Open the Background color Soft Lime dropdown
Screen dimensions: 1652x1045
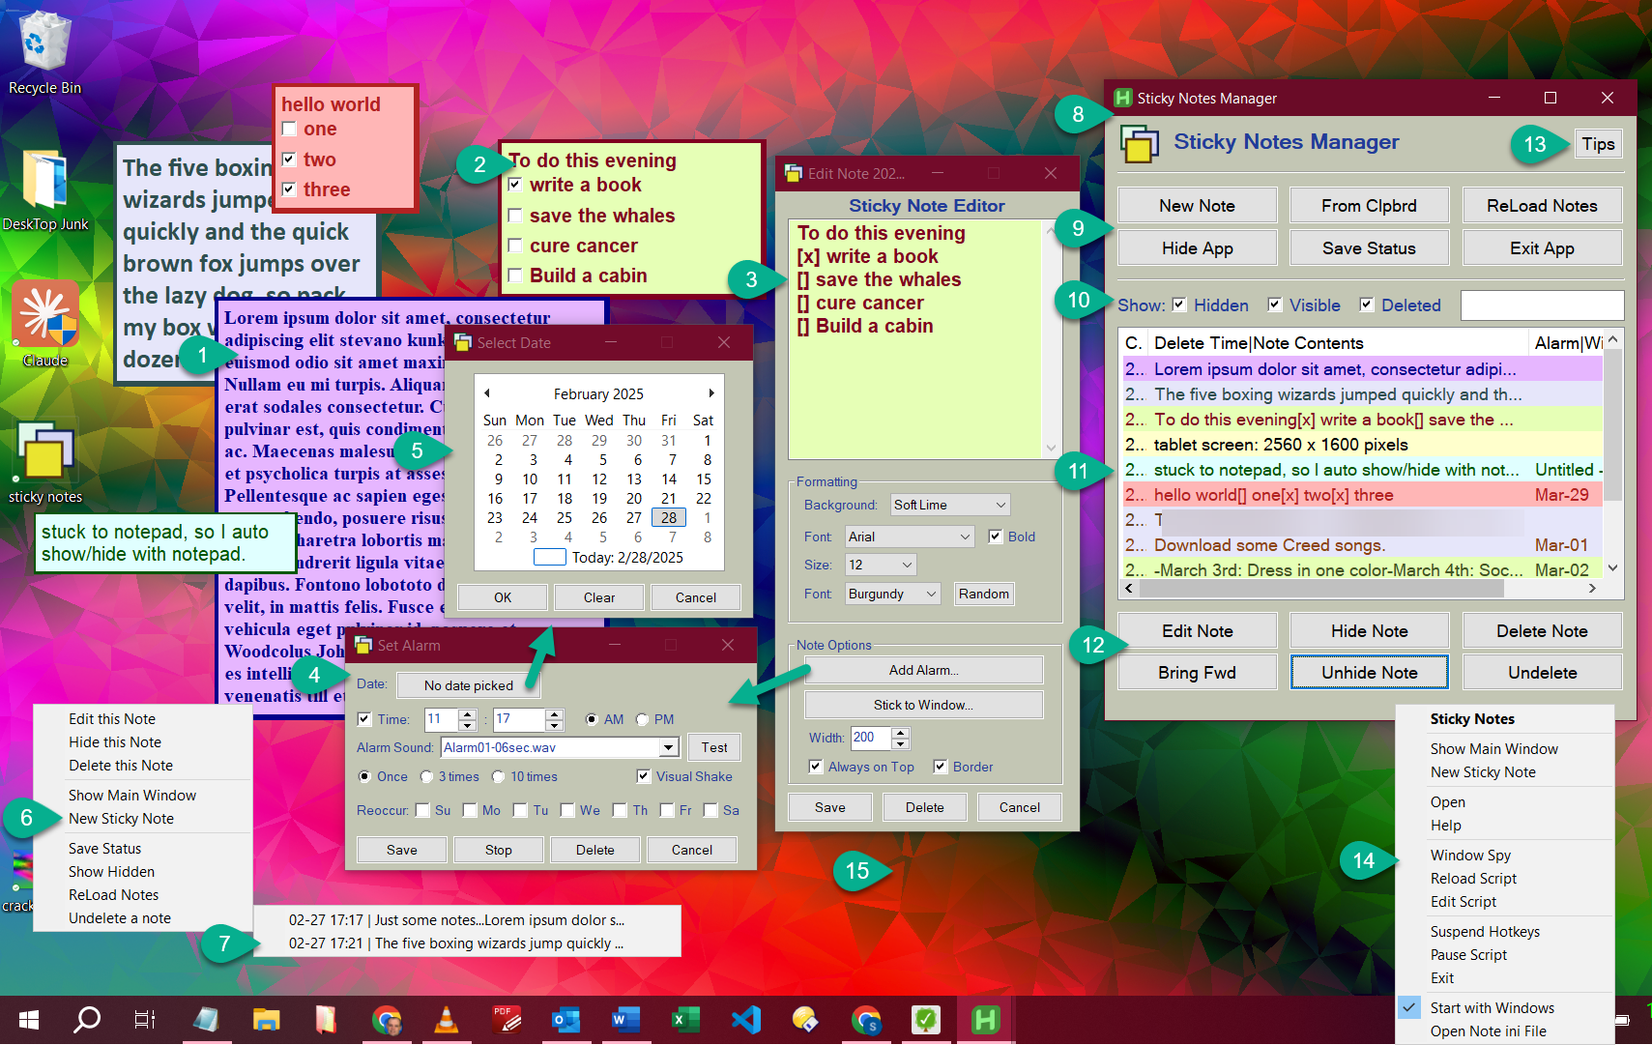(x=949, y=505)
